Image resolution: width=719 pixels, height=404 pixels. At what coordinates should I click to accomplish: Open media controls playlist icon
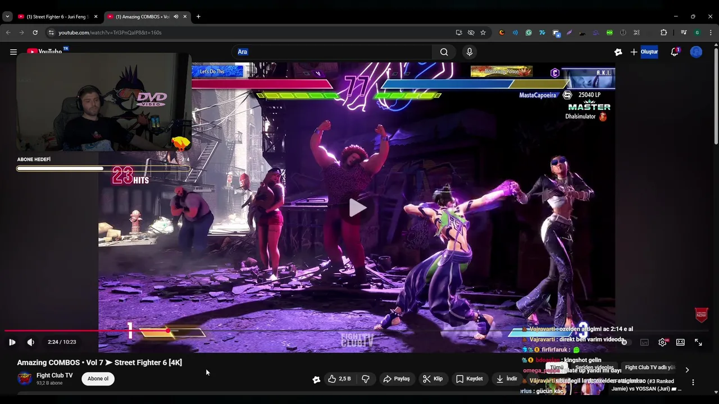point(684,33)
